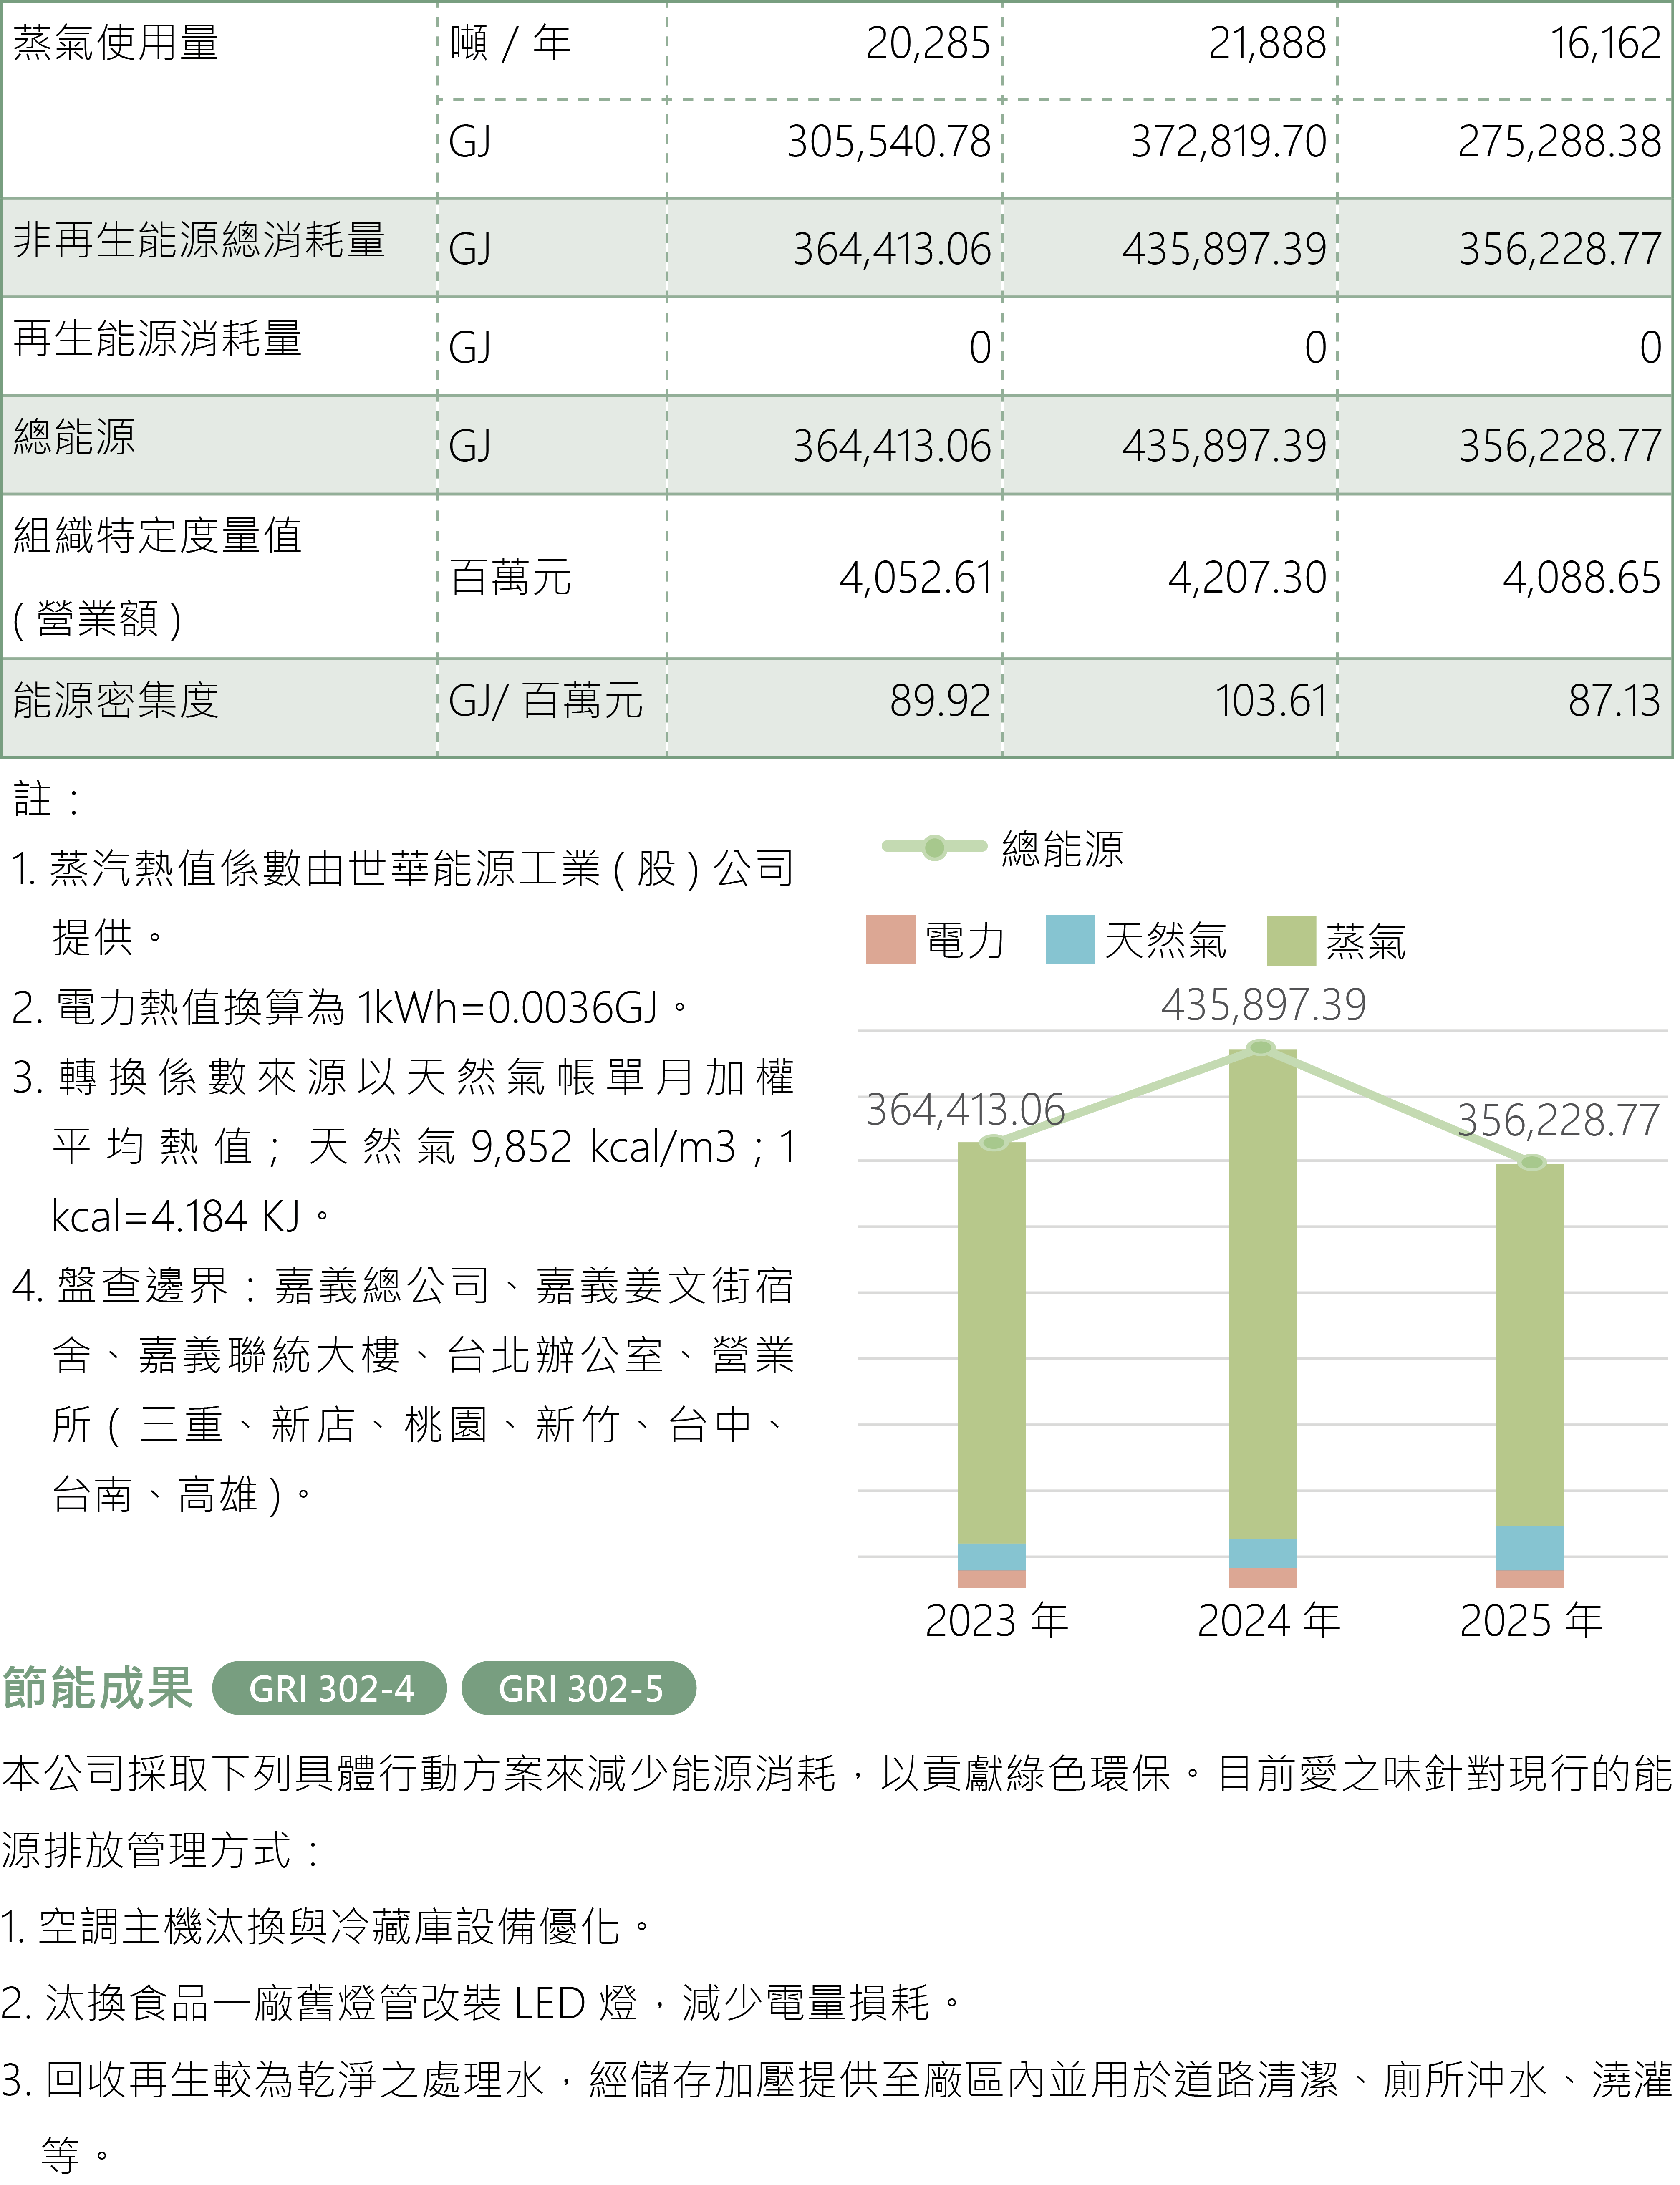Image resolution: width=1680 pixels, height=2185 pixels.
Task: Click the steam GJ value 275,288.38
Action: click(1560, 142)
